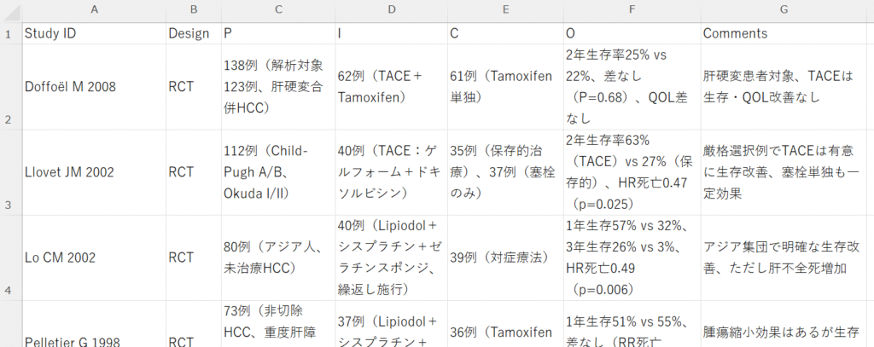This screenshot has width=874, height=347.
Task: Select the 'Design' header cell
Action: click(x=193, y=33)
